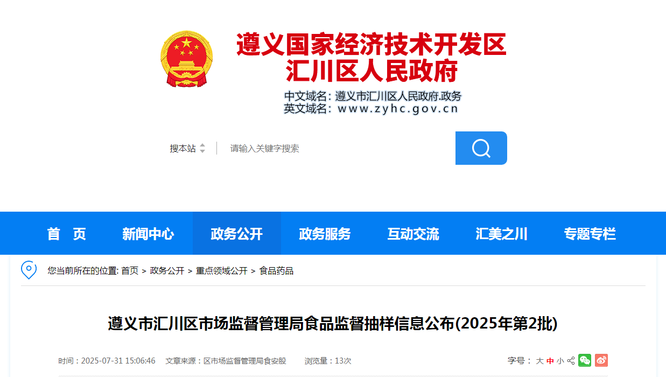Open the 政务服务 navigation item
The height and width of the screenshot is (377, 666).
325,234
